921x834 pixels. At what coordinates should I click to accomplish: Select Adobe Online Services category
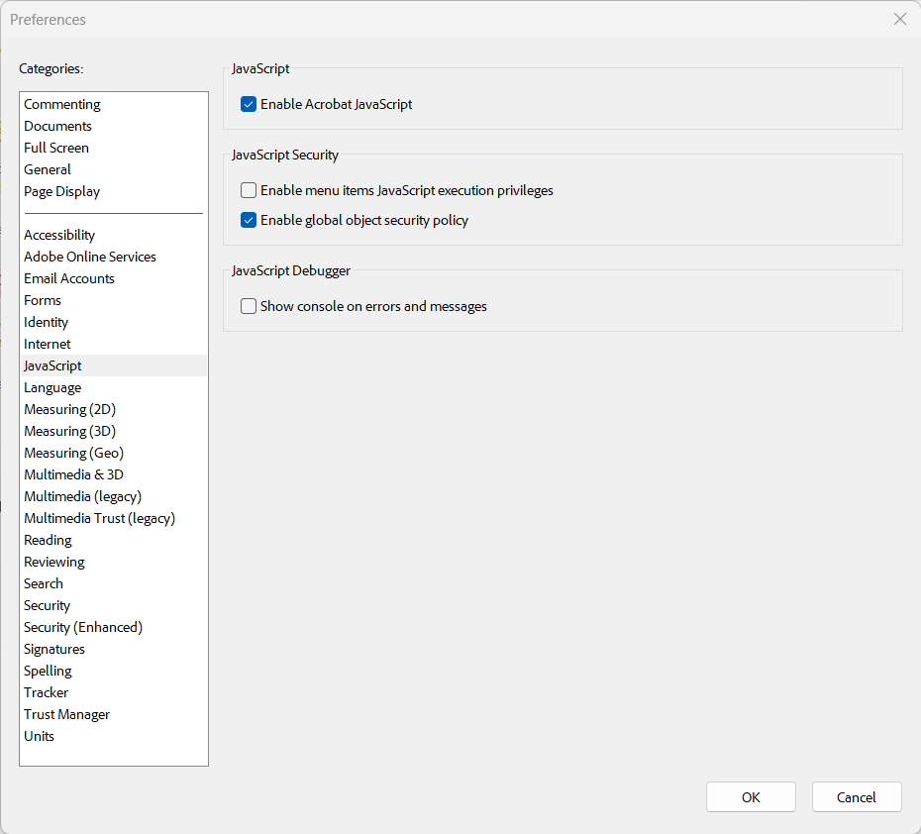click(90, 257)
